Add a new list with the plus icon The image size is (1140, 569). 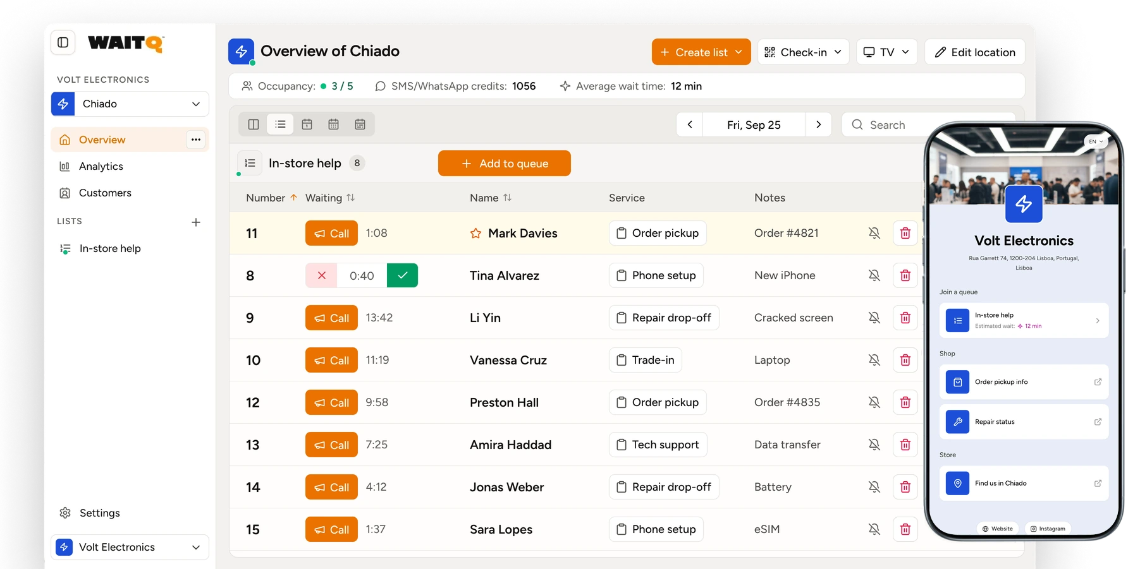196,222
